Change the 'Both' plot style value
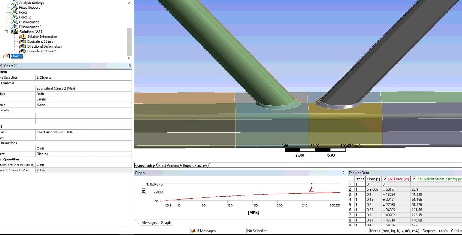Image resolution: width=462 pixels, height=235 pixels. pyautogui.click(x=84, y=94)
